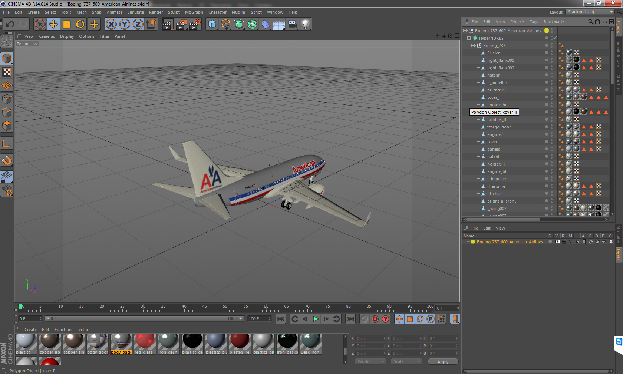Activate the Move tool

53,24
